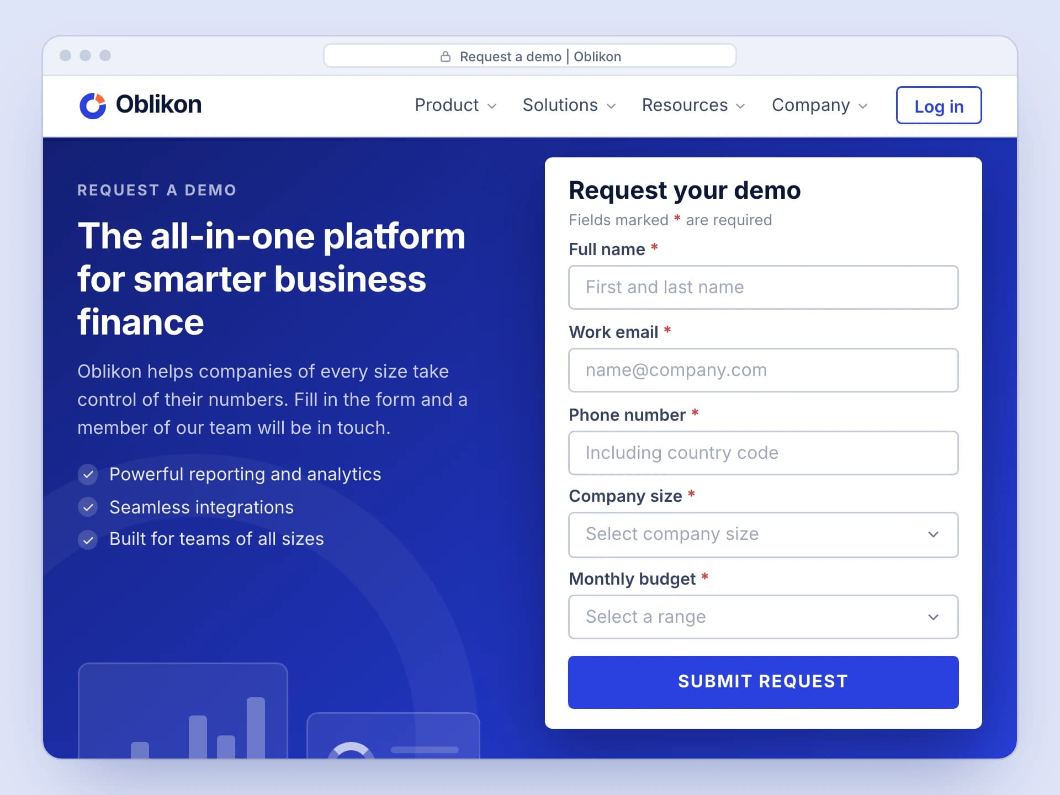This screenshot has width=1060, height=795.
Task: Click the 'Request your demo' heading
Action: (x=685, y=190)
